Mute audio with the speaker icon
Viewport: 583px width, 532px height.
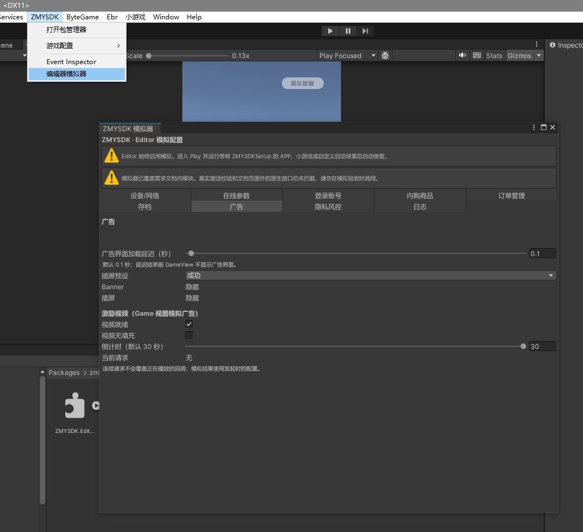pos(462,55)
